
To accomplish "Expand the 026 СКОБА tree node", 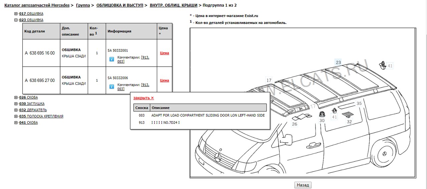I will coord(16,97).
